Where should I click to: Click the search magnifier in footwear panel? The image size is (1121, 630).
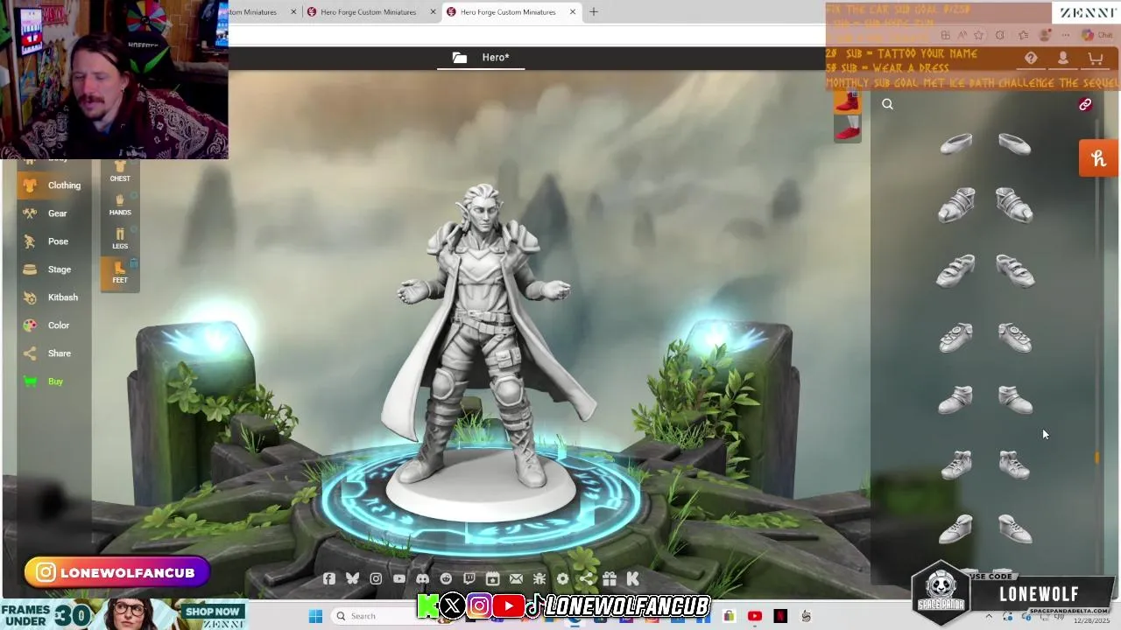(x=887, y=104)
